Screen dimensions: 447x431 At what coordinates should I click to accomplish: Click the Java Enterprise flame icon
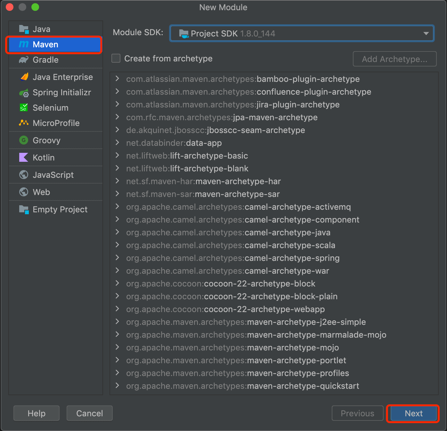click(x=24, y=77)
